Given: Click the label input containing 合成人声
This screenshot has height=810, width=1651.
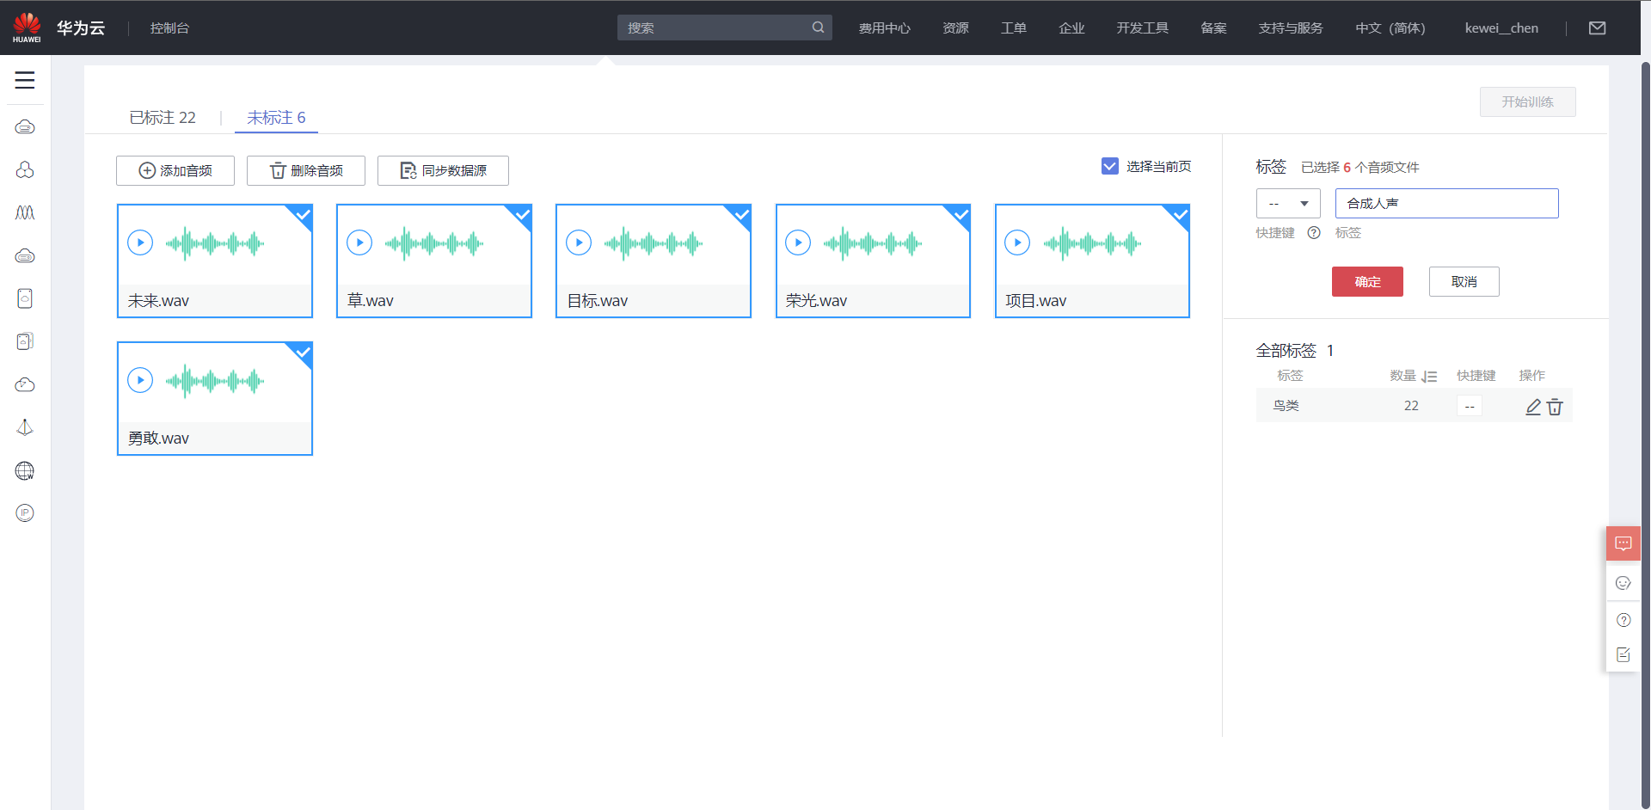Looking at the screenshot, I should [x=1447, y=204].
